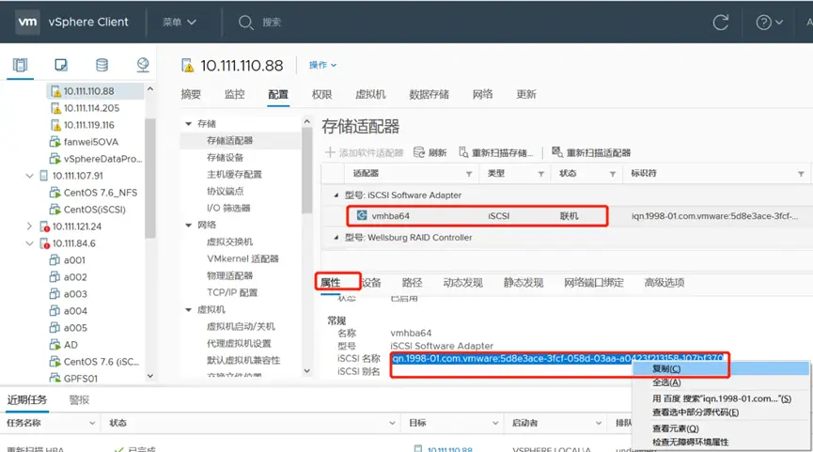Select host 10.111.119.116 in the tree
Viewport: 813px width, 452px height.
88,125
